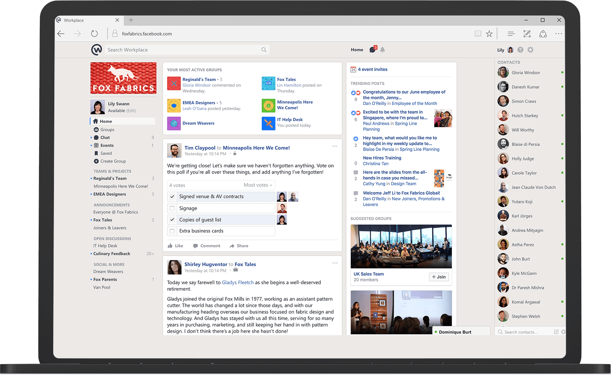The height and width of the screenshot is (375, 611).
Task: Uncheck Signed venue & AV contracts option
Action: [x=172, y=197]
